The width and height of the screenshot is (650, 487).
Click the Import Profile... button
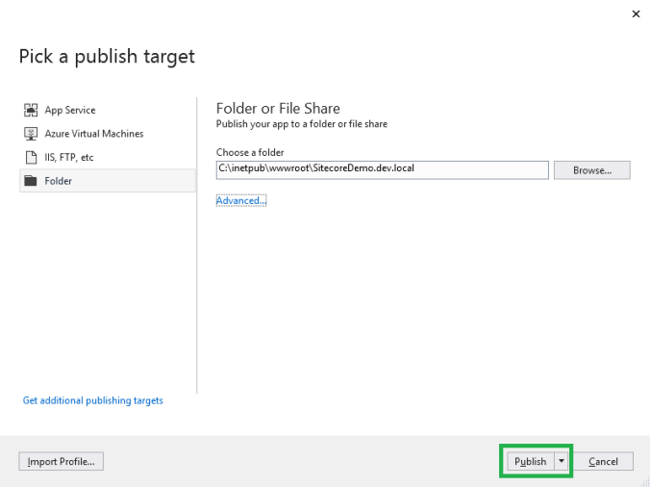coord(61,462)
